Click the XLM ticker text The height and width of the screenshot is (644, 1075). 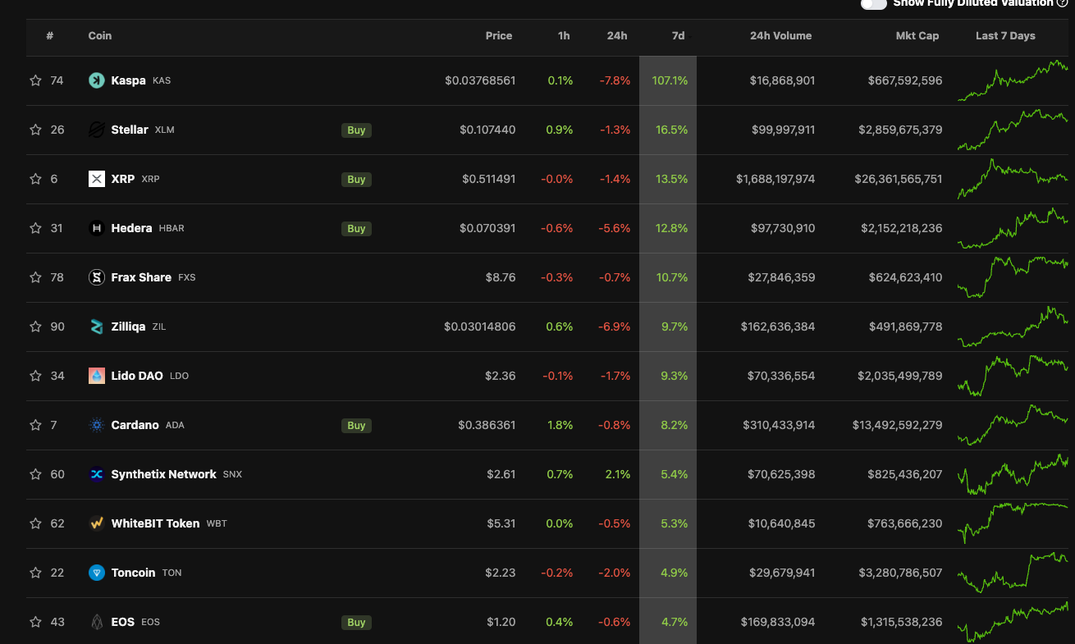[164, 130]
